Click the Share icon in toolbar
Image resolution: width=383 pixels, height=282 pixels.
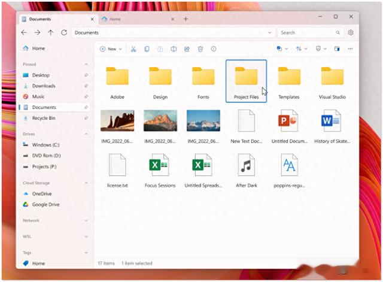coord(187,49)
